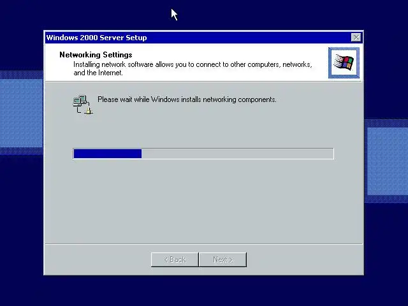
Task: Click the 'Installing network software allows' description text
Action: pyautogui.click(x=193, y=68)
